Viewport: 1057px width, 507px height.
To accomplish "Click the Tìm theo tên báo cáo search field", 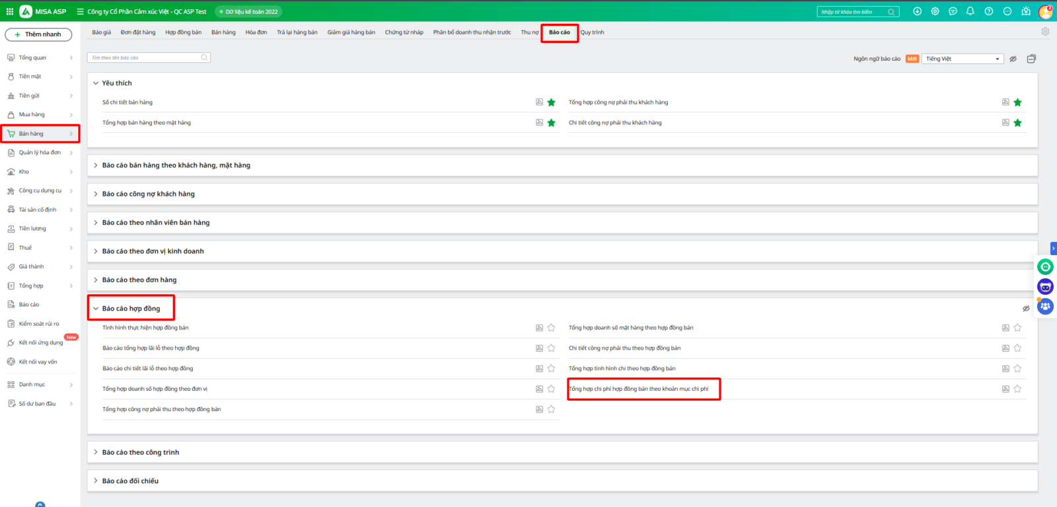I will (145, 58).
